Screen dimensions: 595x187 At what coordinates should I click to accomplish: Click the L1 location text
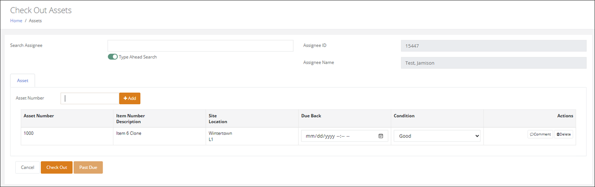coord(211,139)
